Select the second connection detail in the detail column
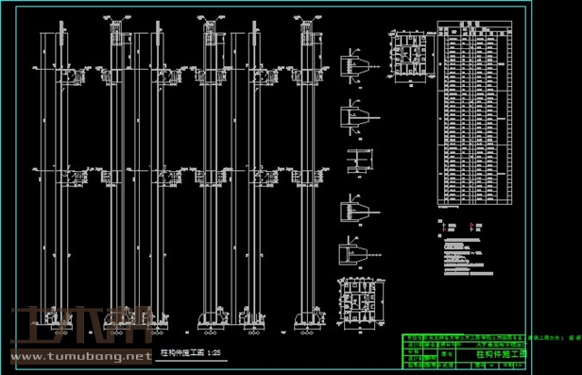Screen dimensions: 582x375 [359, 118]
